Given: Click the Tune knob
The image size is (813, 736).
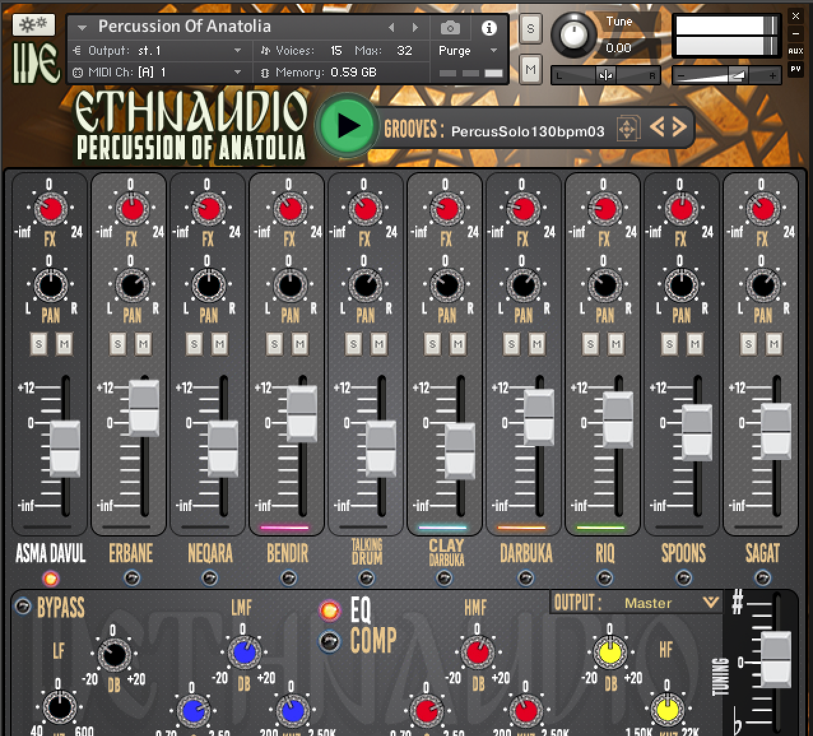Looking at the screenshot, I should click(574, 34).
